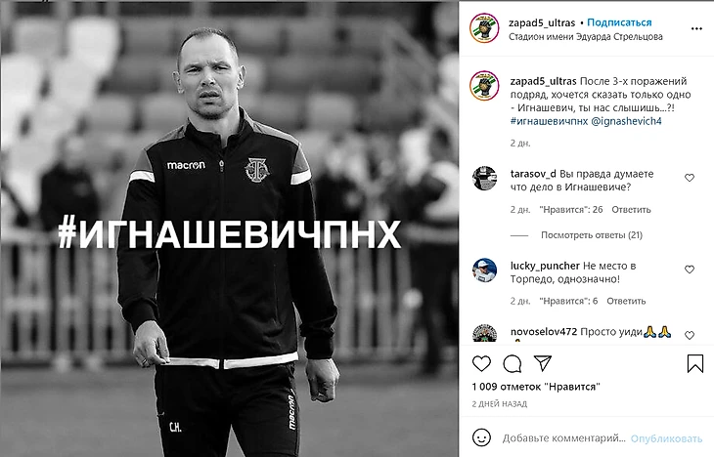The height and width of the screenshot is (457, 714).
Task: View likes list '1 009 отметок Нравится'
Action: coord(536,387)
